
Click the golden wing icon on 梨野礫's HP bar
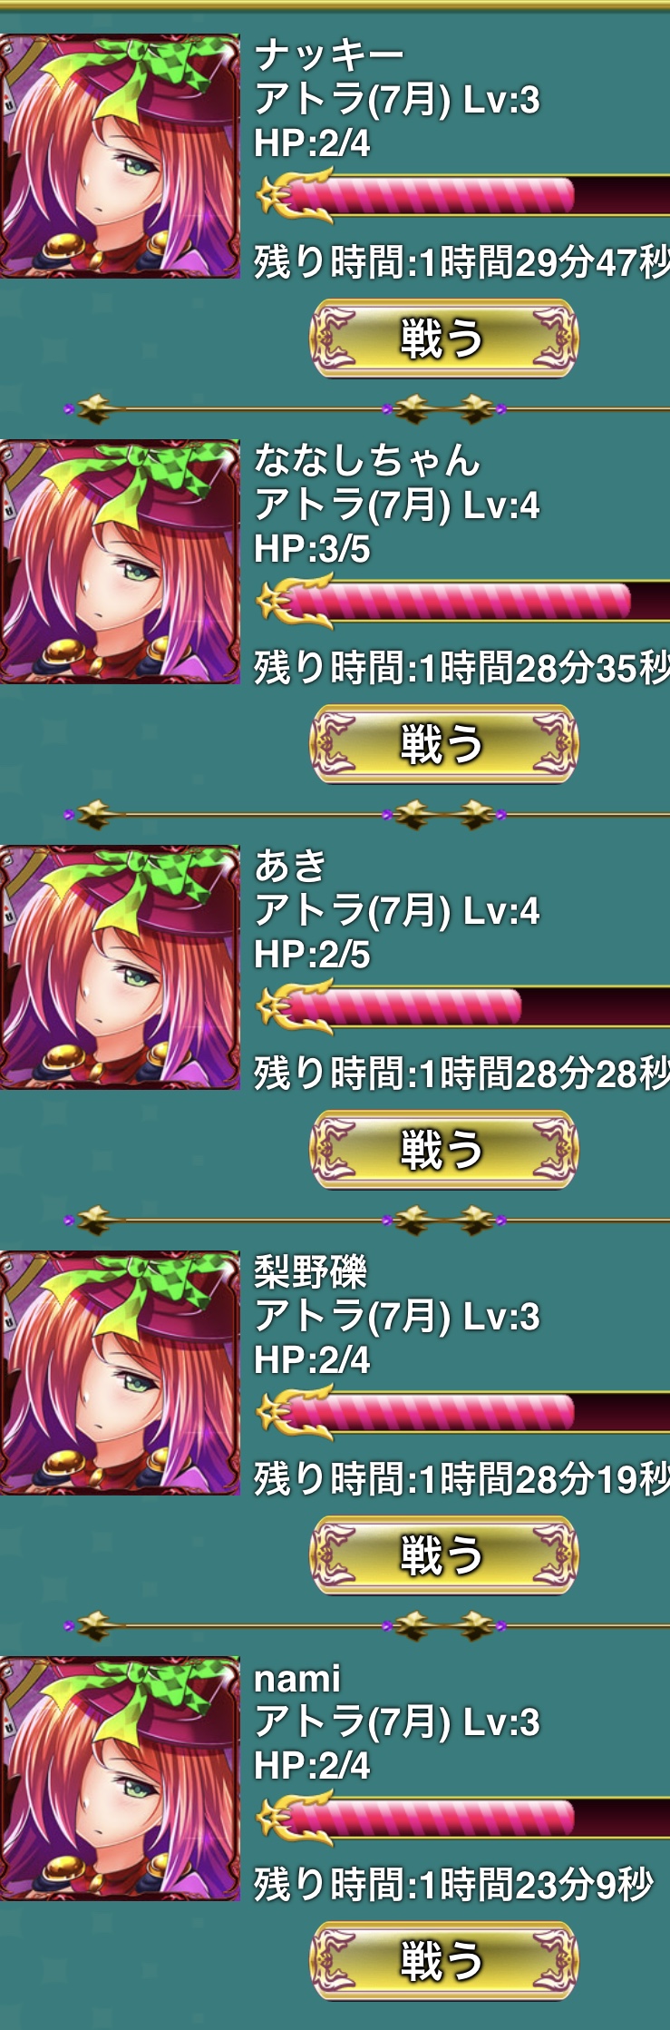coord(292,1412)
